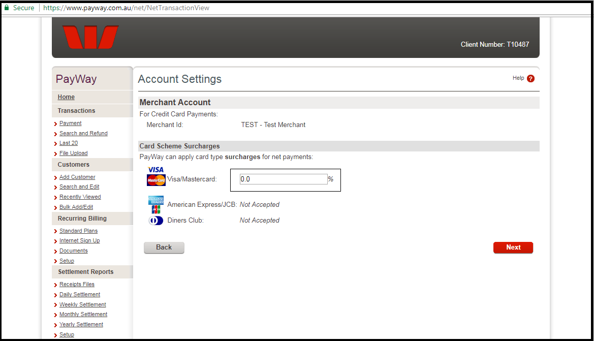Open the Customers section in the sidebar

tap(73, 164)
